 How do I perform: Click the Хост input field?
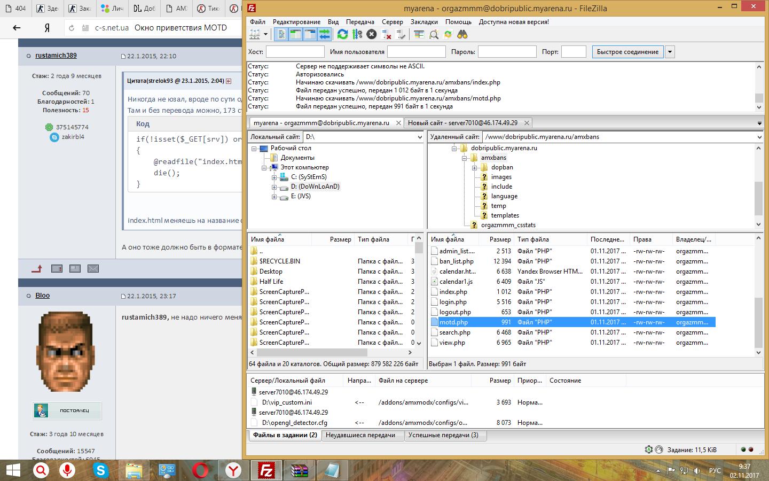[295, 52]
